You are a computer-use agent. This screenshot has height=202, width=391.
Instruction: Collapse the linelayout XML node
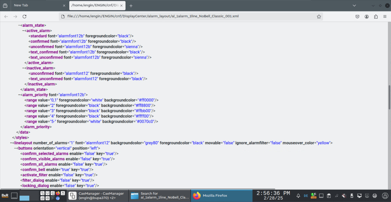point(11,143)
